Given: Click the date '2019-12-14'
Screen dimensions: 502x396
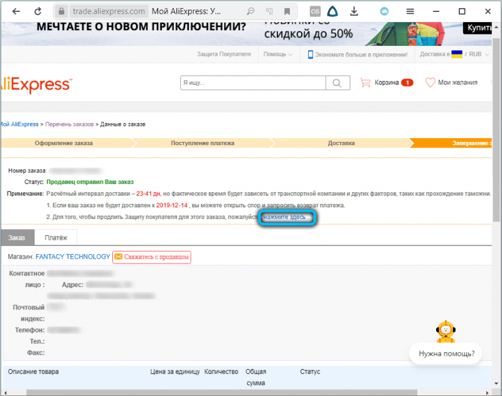Looking at the screenshot, I should [172, 205].
